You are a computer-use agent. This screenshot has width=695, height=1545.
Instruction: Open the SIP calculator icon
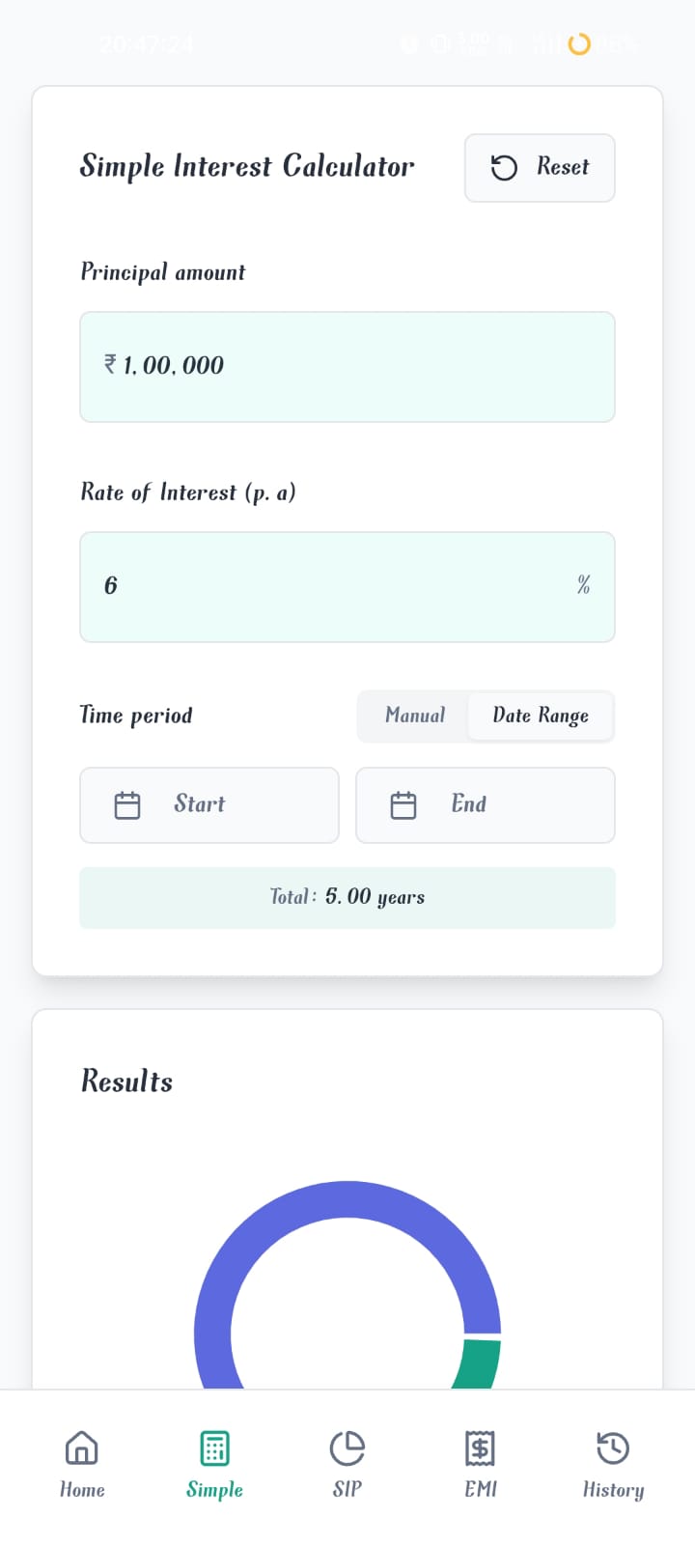(347, 1448)
